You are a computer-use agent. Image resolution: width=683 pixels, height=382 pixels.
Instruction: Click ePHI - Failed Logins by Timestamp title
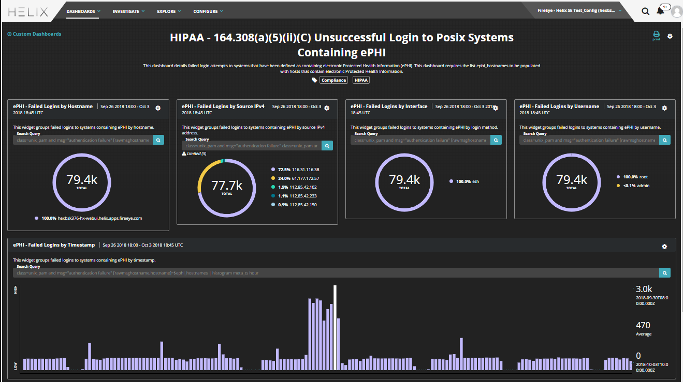click(54, 245)
